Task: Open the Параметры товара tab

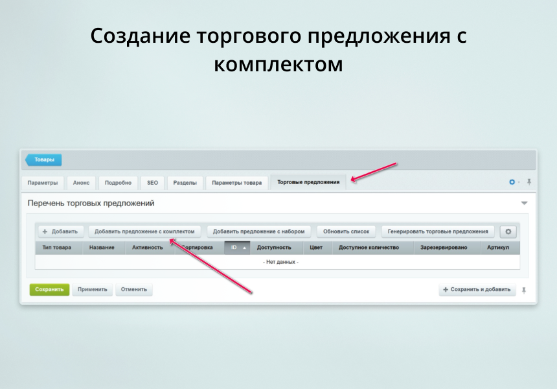Action: [x=236, y=183]
